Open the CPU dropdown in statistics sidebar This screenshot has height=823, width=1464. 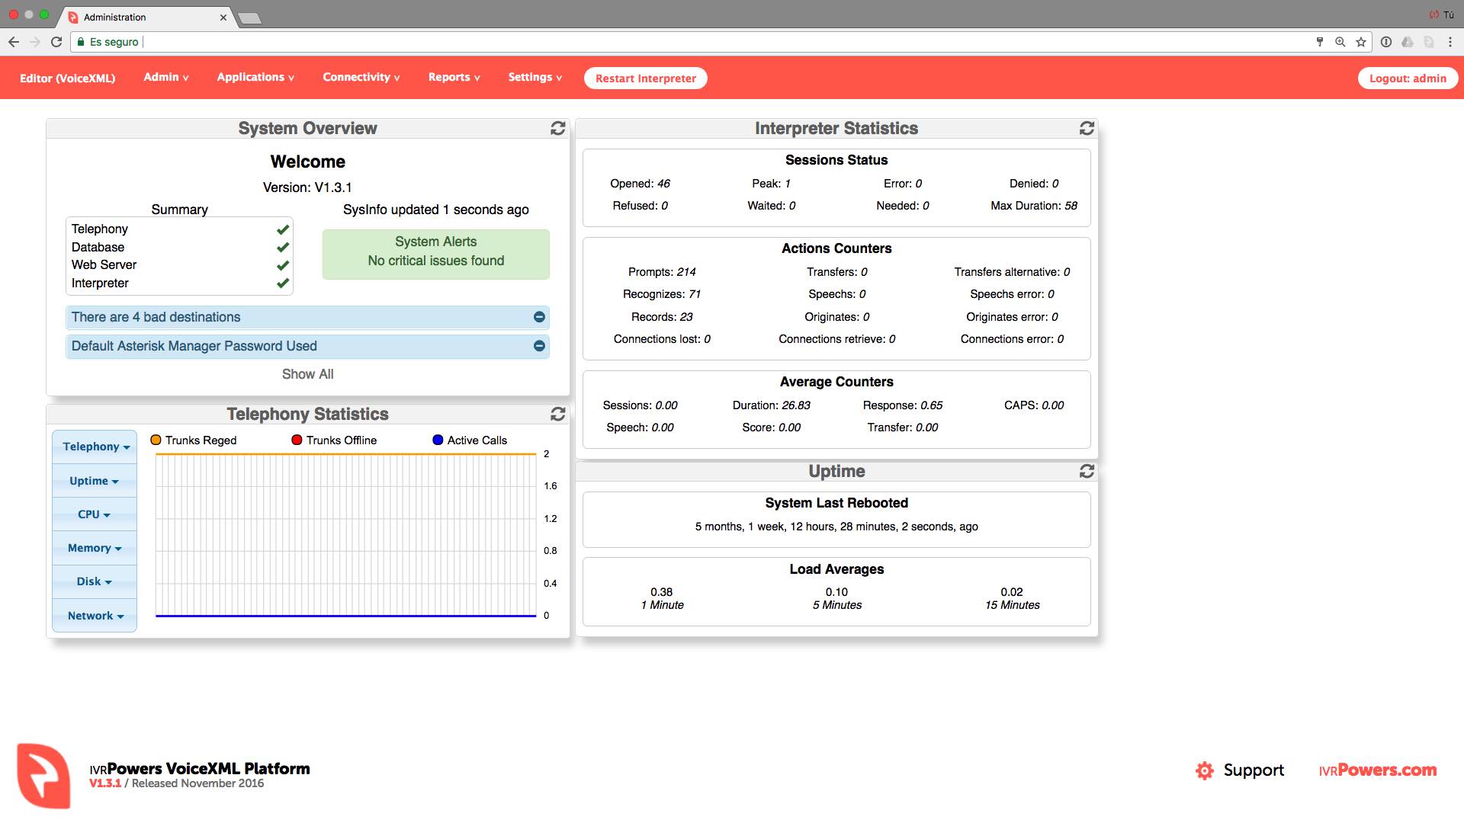[94, 514]
